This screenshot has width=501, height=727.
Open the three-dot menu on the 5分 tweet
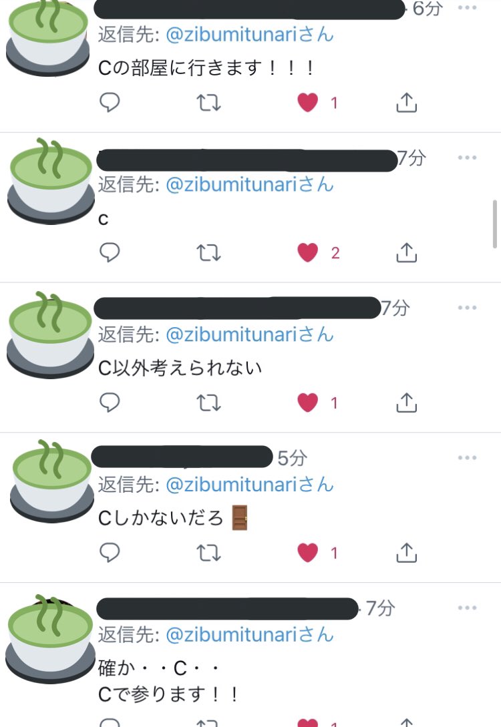coord(467,457)
